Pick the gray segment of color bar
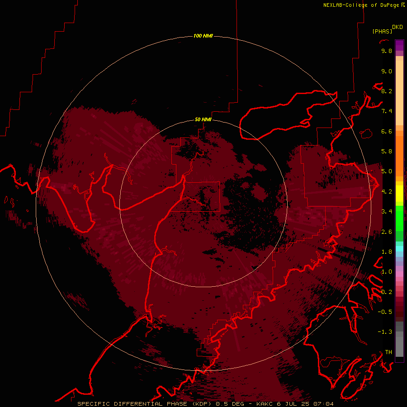 pos(399,339)
